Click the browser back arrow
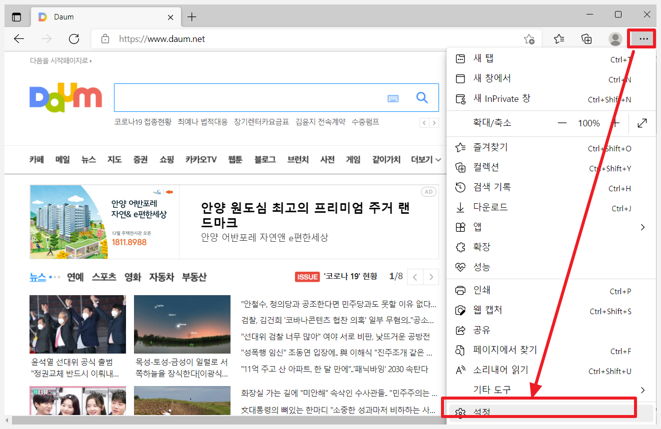This screenshot has width=661, height=429. tap(19, 39)
